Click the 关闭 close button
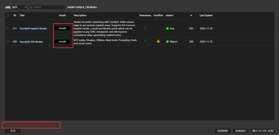This screenshot has height=135, width=279. click(13, 131)
